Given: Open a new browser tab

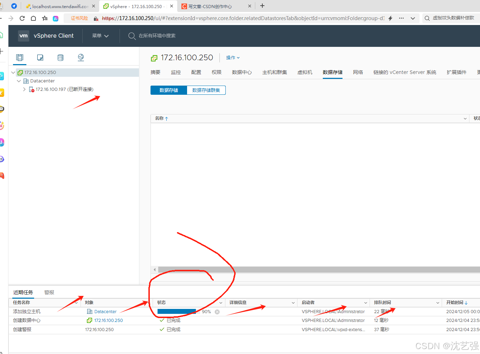Looking at the screenshot, I should click(x=262, y=6).
